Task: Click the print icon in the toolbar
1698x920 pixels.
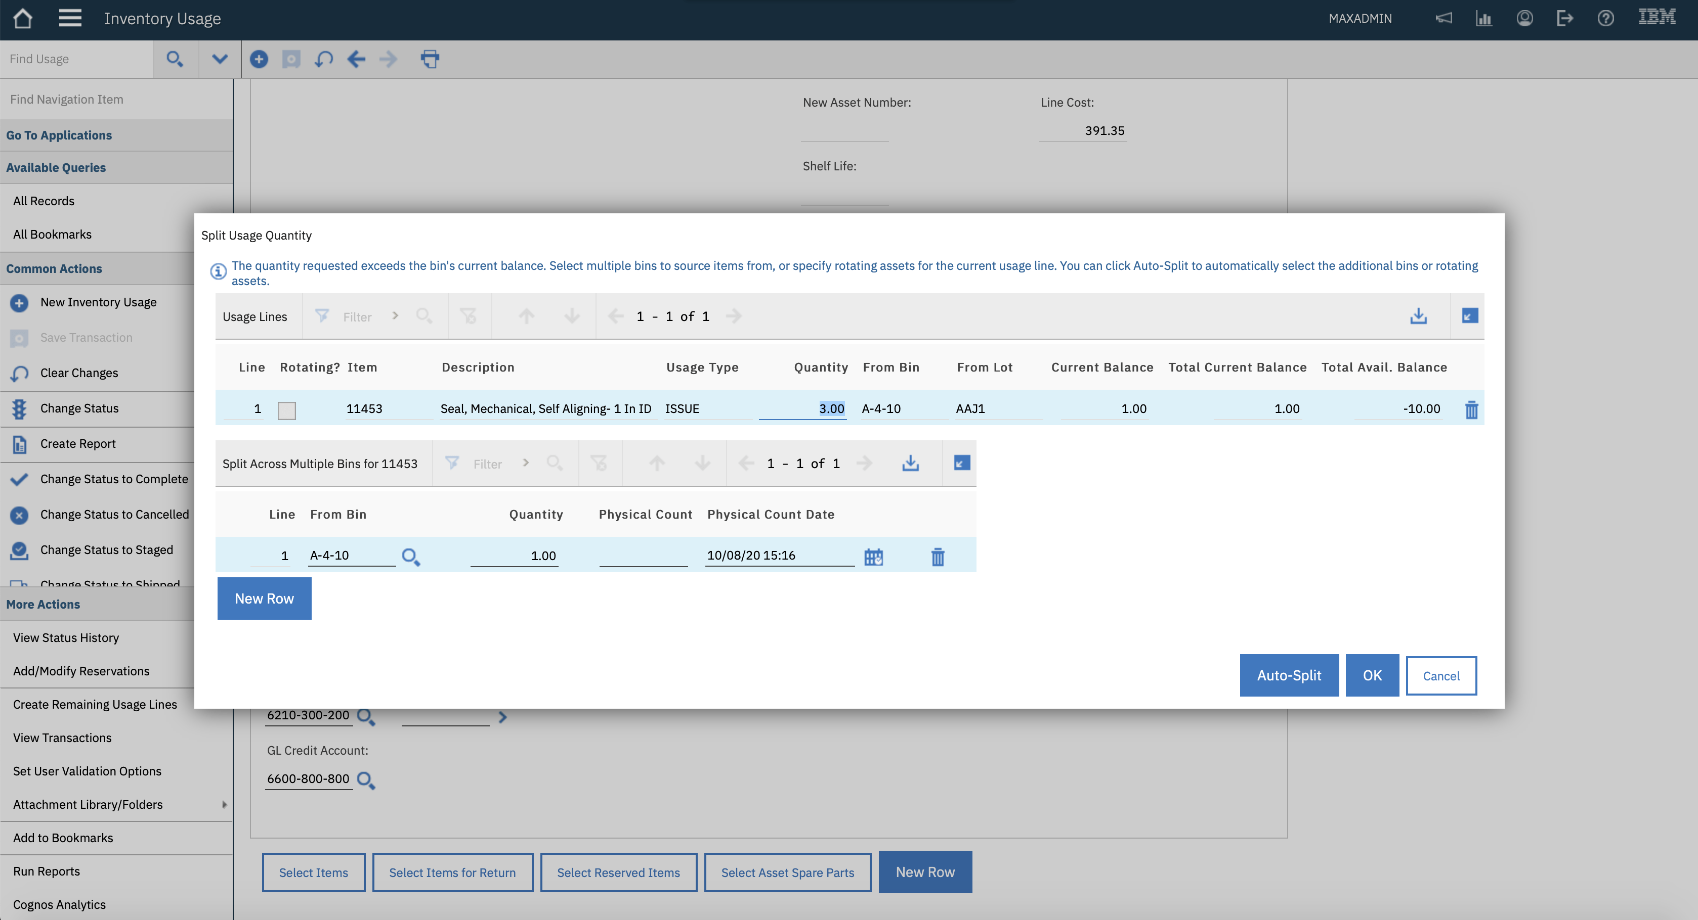Action: 430,59
